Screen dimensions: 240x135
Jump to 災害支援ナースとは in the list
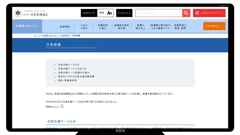click(x=68, y=65)
